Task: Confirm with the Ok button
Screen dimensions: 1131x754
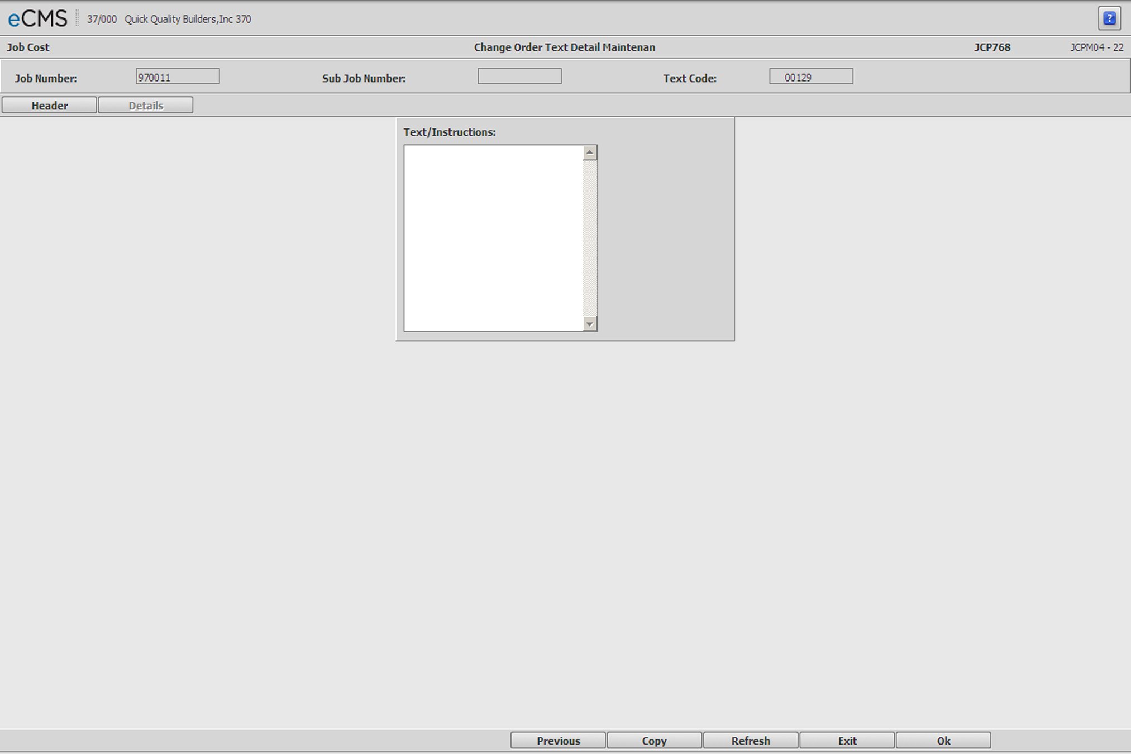Action: tap(943, 741)
